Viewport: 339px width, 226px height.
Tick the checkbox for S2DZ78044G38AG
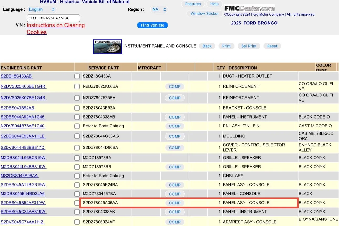click(x=77, y=136)
